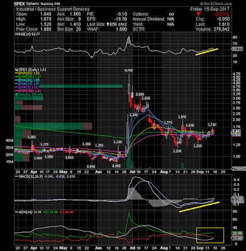
Task: Click the 'Friday 15-Sep-2017' date
Action: (x=210, y=9)
